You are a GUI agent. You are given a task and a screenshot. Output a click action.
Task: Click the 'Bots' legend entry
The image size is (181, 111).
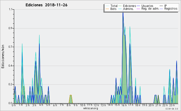[x=111, y=9]
